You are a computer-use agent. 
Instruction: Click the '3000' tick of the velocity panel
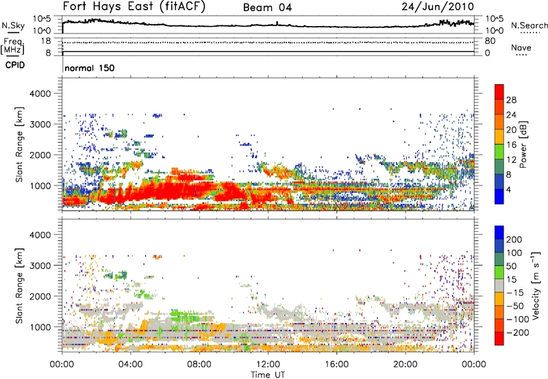[40, 265]
